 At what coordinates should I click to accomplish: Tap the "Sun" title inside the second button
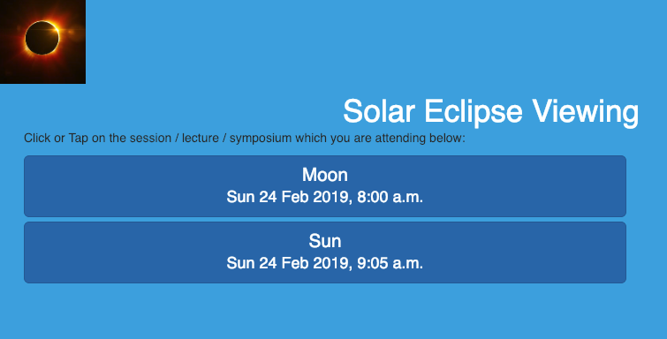pos(325,241)
